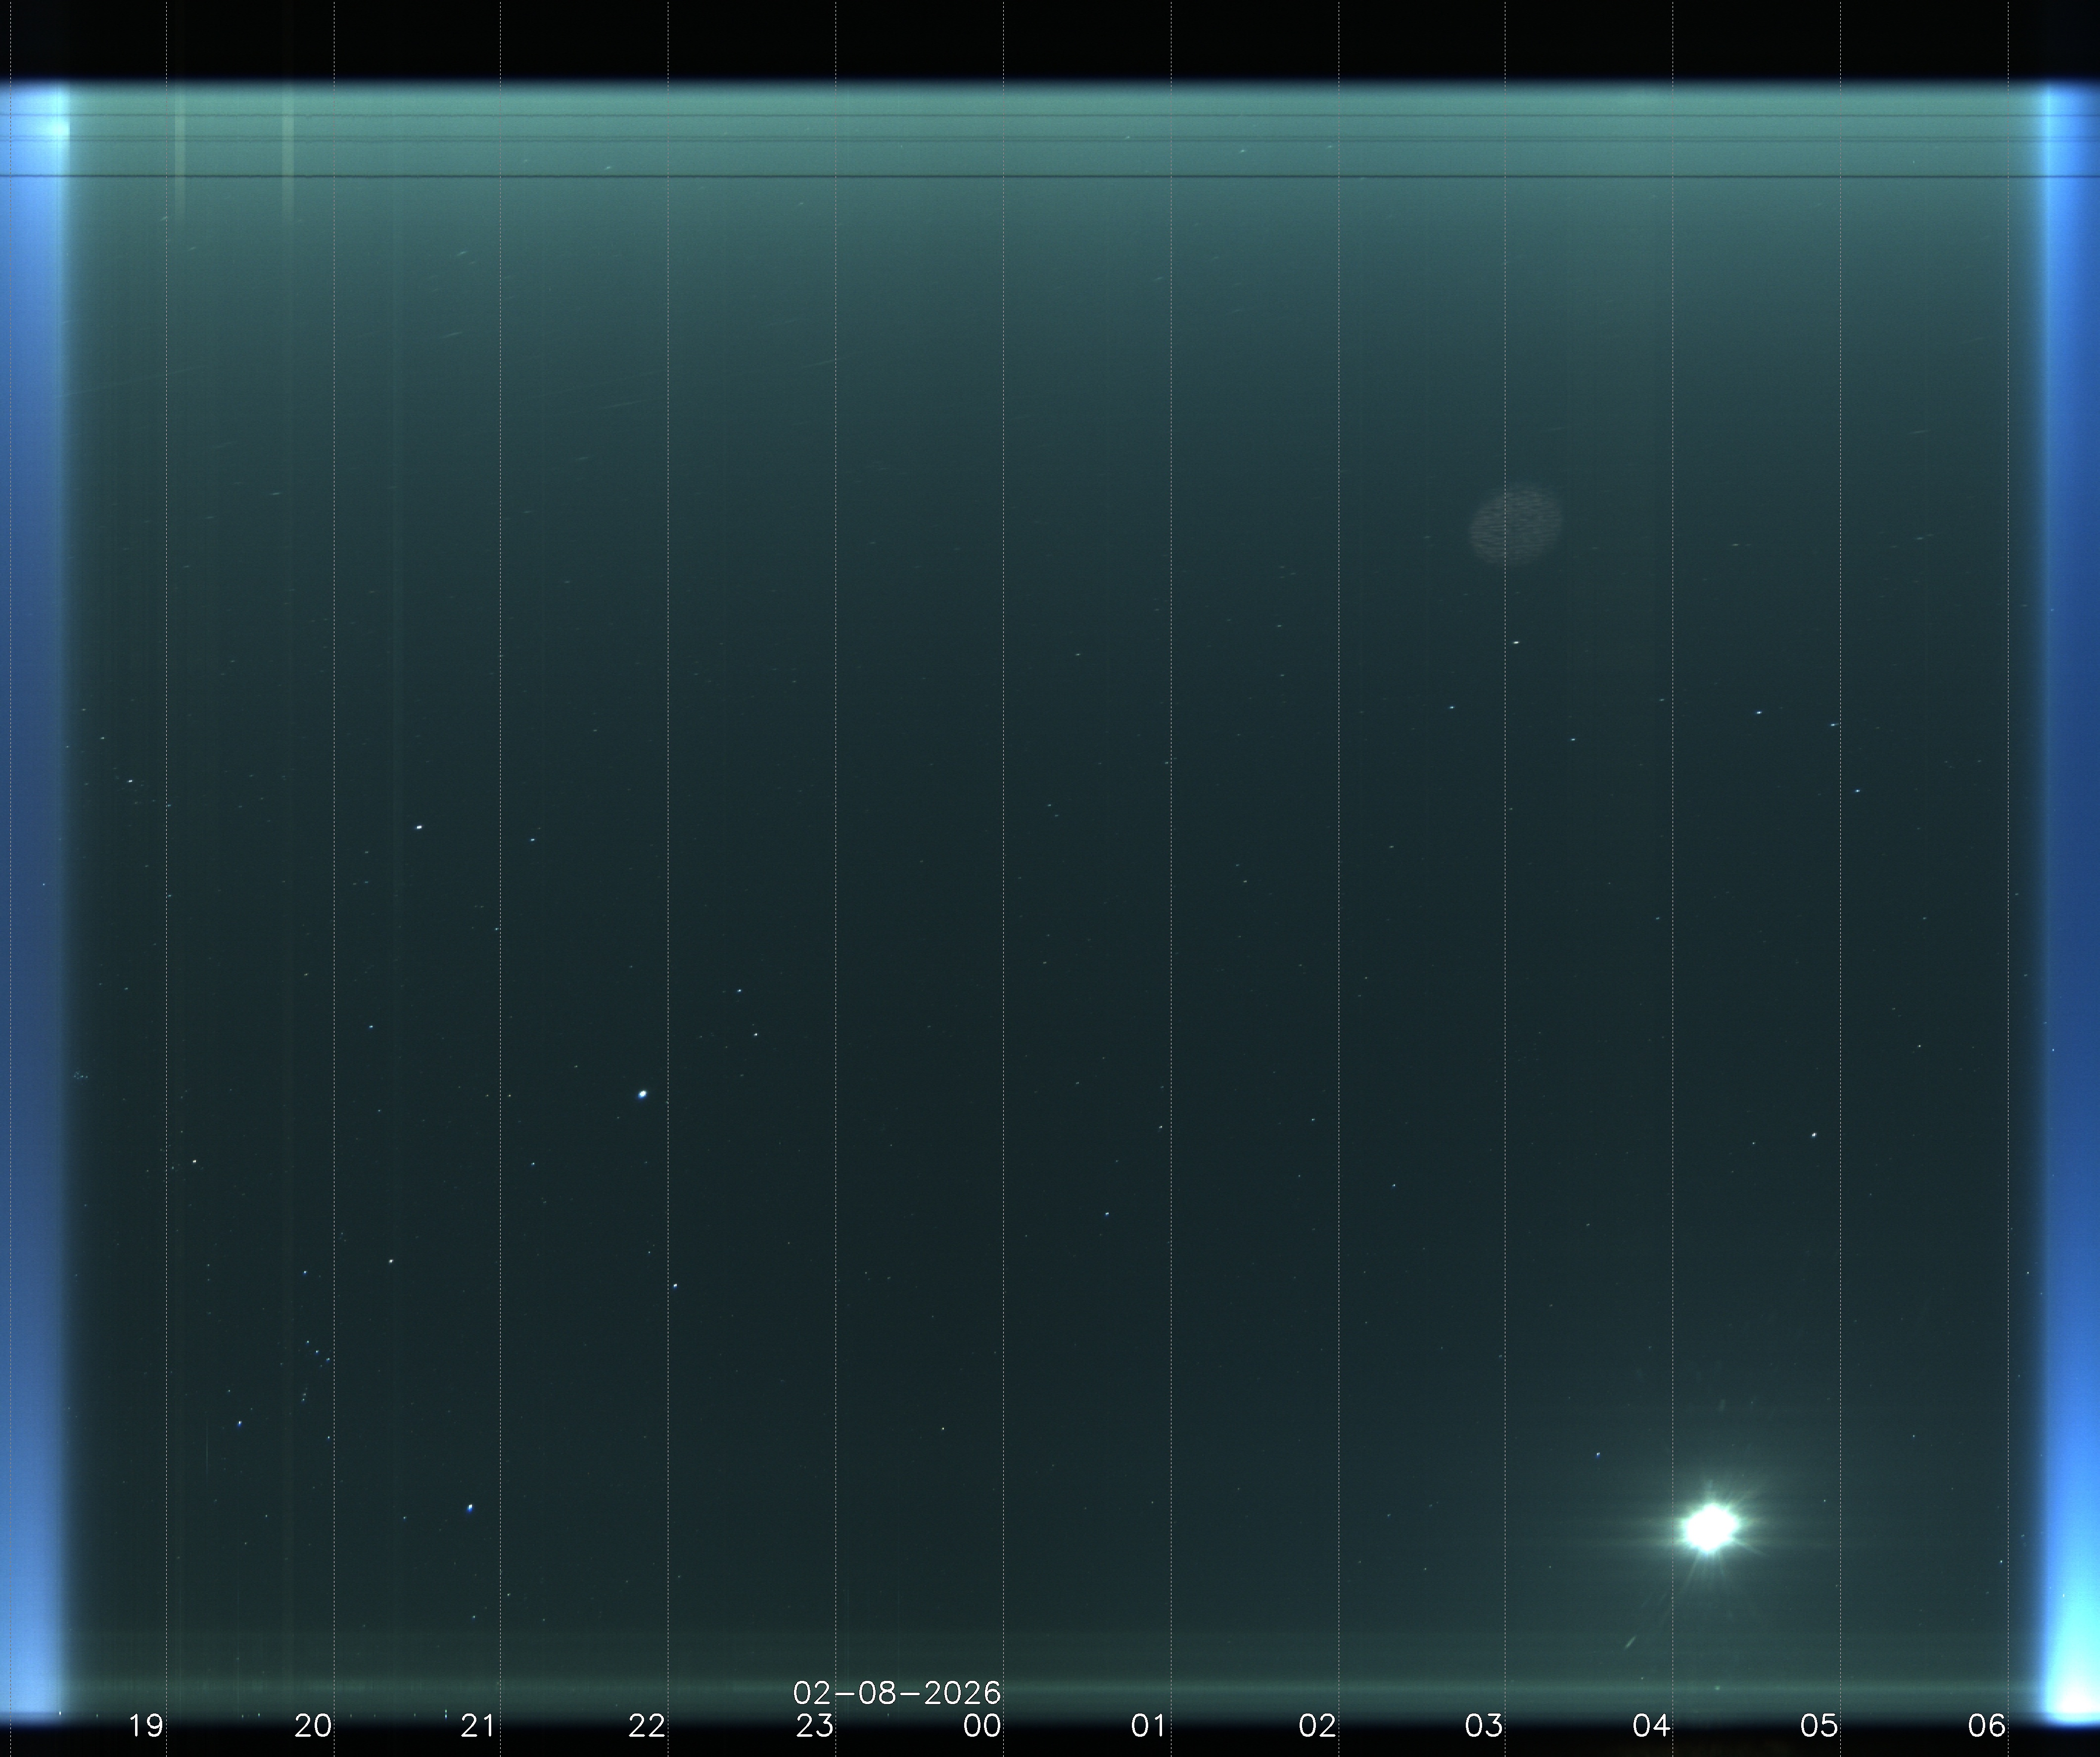Click the 04 hour label
Image resolution: width=2100 pixels, height=1757 pixels.
(1651, 1726)
